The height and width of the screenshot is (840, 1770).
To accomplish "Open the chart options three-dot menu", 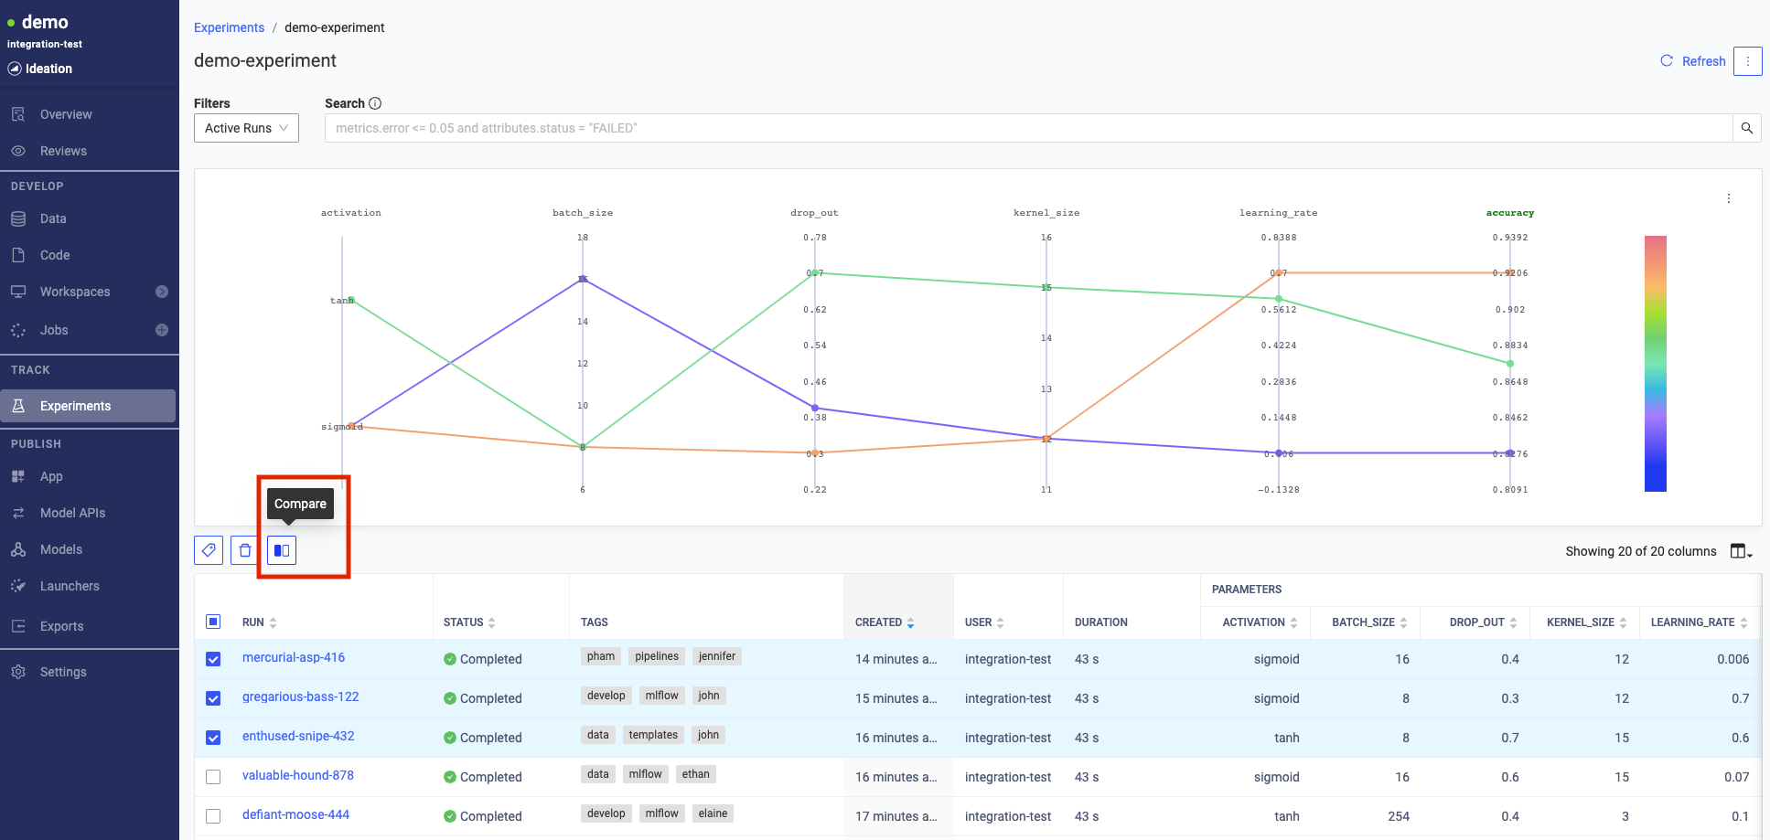I will pyautogui.click(x=1729, y=198).
